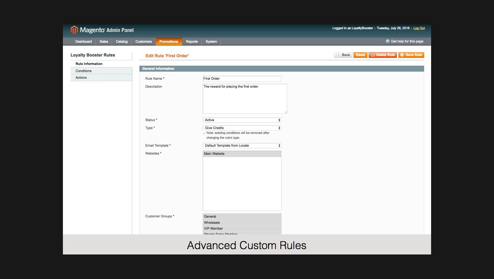Select Main Website in Websites list
This screenshot has width=494, height=279.
242,154
